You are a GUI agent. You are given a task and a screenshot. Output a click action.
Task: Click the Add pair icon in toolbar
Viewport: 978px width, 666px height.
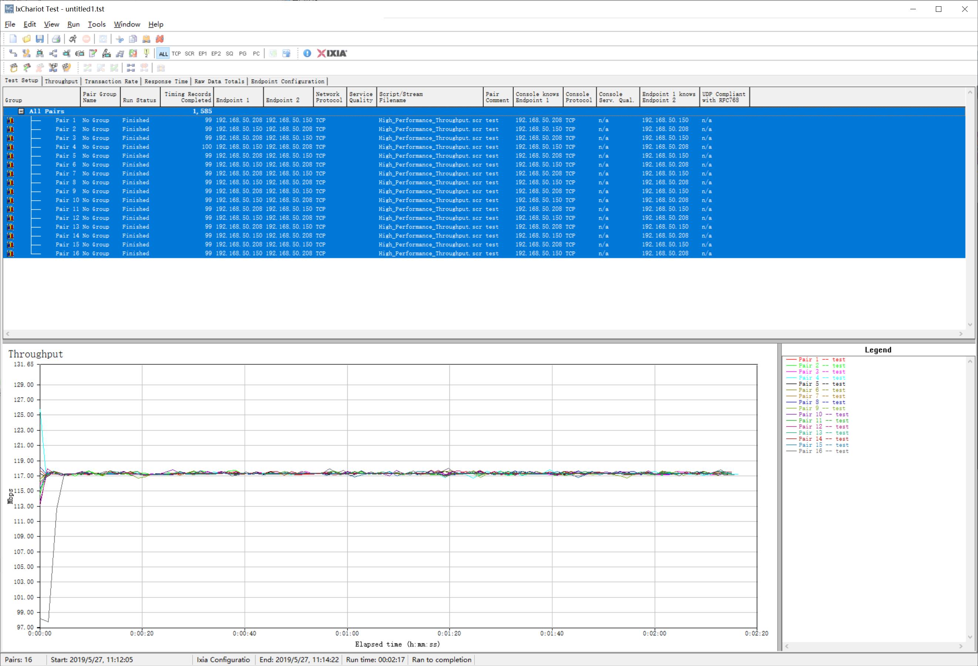[13, 54]
